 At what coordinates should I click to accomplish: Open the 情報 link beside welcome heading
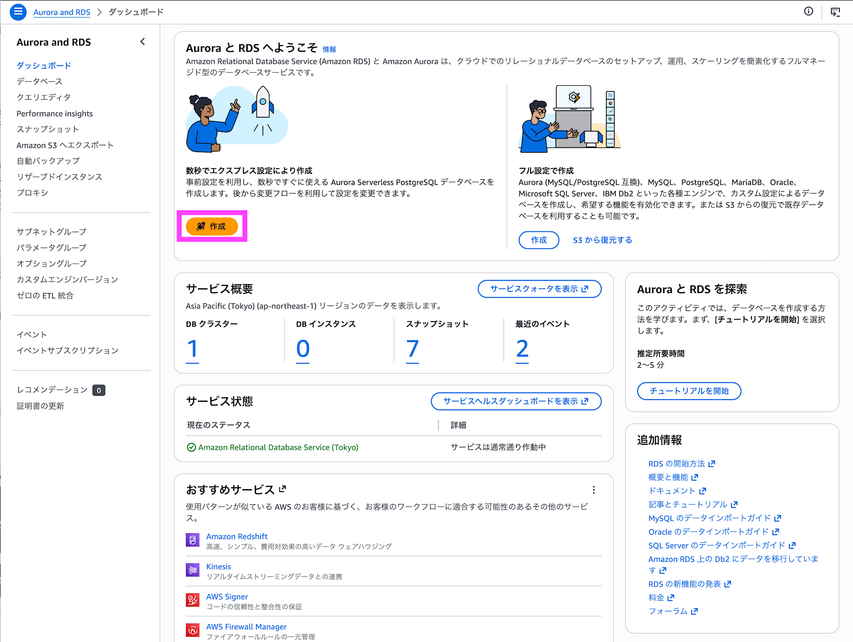point(329,49)
